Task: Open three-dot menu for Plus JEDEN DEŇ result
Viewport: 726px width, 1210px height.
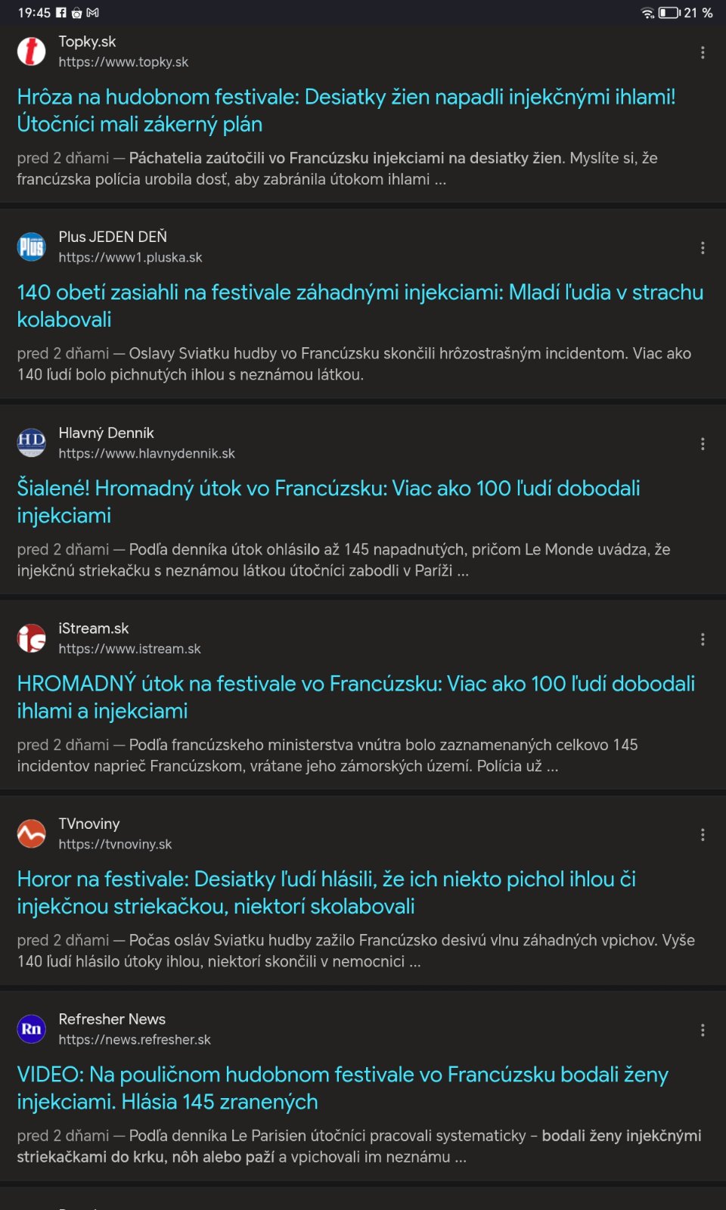Action: point(703,248)
